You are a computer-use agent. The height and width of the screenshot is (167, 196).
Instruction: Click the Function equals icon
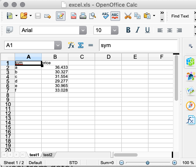pos(90,45)
